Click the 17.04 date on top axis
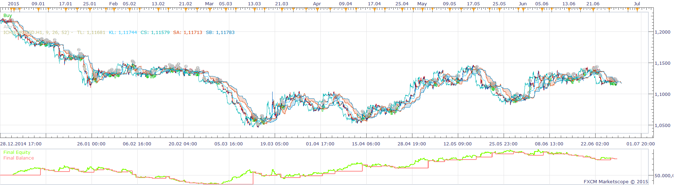Viewport: 674px width, 185px height. coord(374,4)
